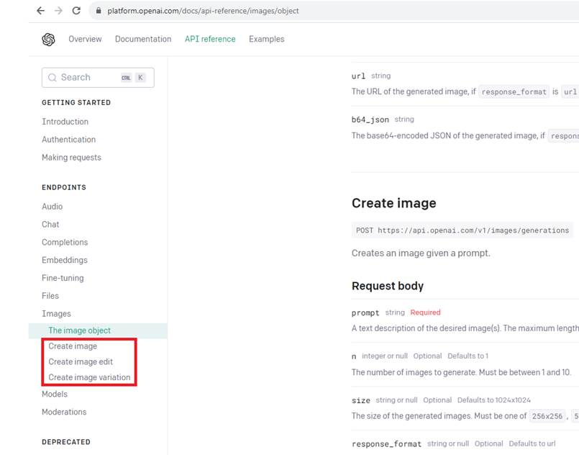Click 'Defaults to 1024x1024' text

tap(493, 400)
